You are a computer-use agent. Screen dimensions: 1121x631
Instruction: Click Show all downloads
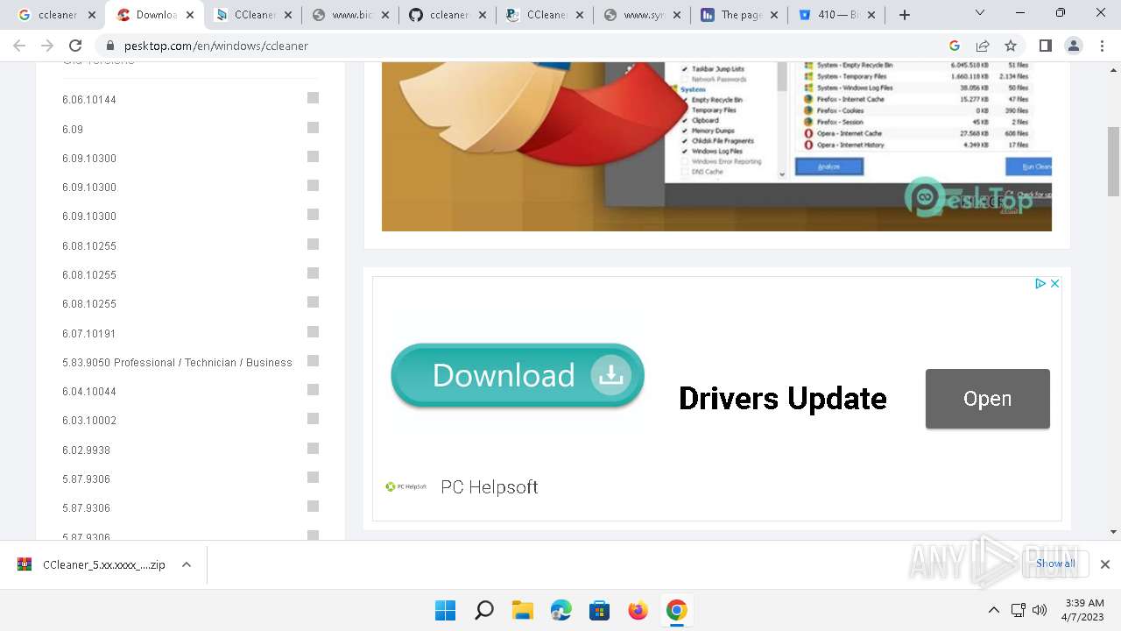(1055, 564)
